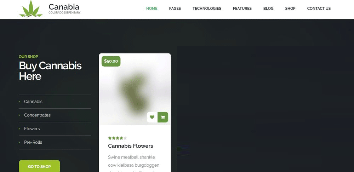Click the Go To Shop button
Image resolution: width=354 pixels, height=172 pixels.
tap(39, 166)
